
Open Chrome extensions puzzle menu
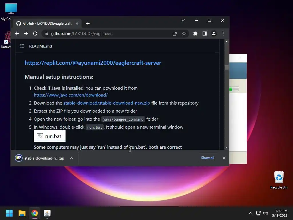195,34
